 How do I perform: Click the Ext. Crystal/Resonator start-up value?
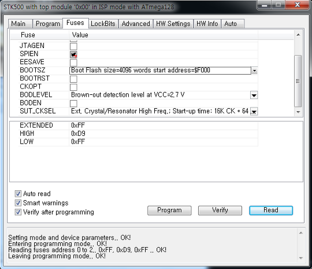159,111
